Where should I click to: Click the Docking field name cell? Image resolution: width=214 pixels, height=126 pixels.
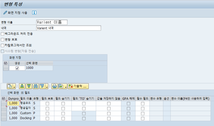[x=26, y=118]
